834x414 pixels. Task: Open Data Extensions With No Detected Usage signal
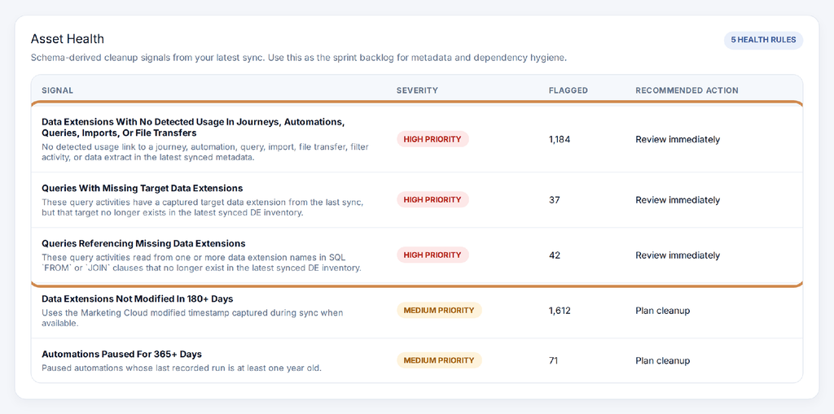tap(194, 127)
